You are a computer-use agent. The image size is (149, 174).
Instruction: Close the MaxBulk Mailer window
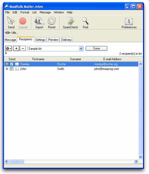(140, 7)
